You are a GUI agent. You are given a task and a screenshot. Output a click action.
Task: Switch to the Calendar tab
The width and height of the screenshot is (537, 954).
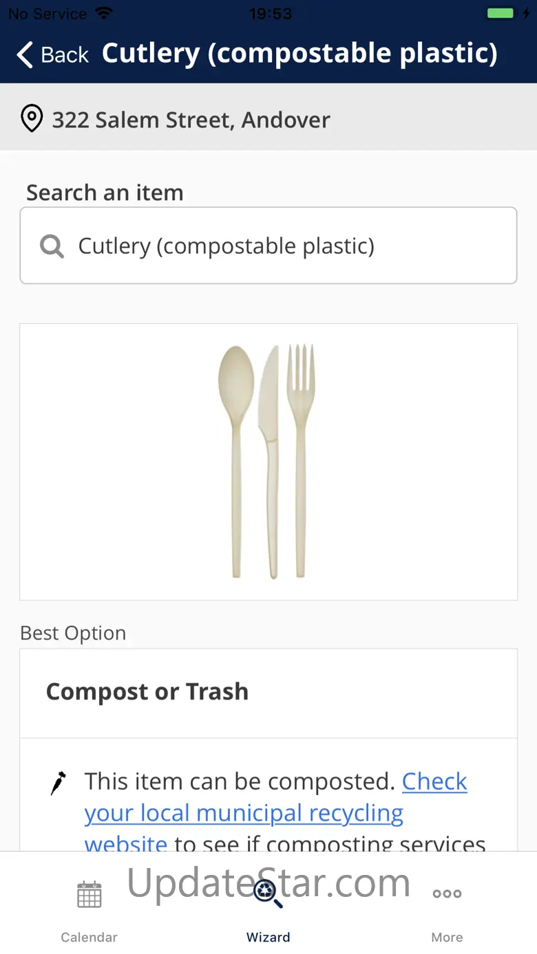(x=89, y=907)
